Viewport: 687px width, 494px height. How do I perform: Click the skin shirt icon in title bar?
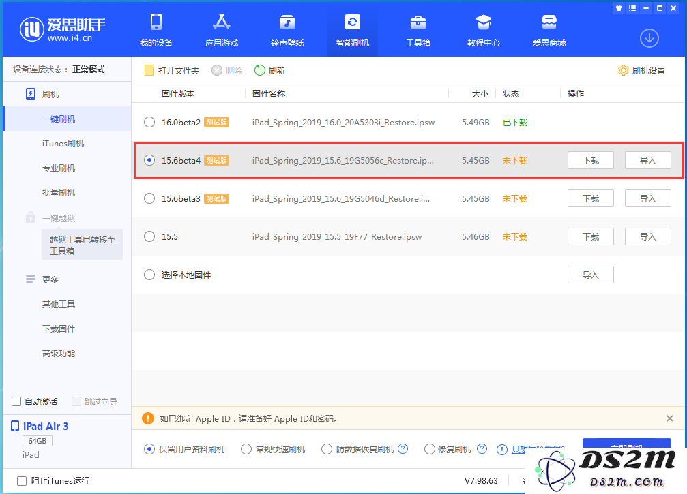pos(619,8)
